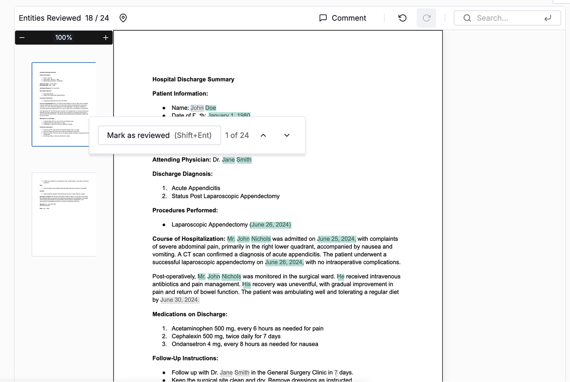
Task: Click the 100% zoom level display
Action: coord(63,38)
